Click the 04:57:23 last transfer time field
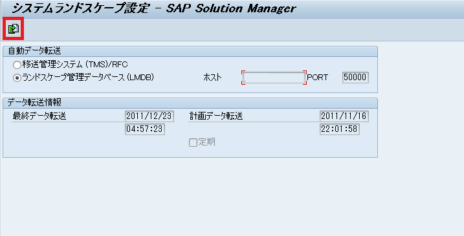The height and width of the screenshot is (236, 464). click(x=145, y=129)
